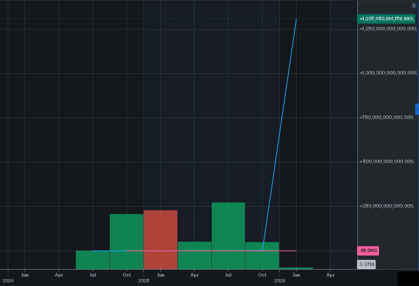Select the tallest green volume bar
This screenshot has height=286, width=419.
click(228, 236)
